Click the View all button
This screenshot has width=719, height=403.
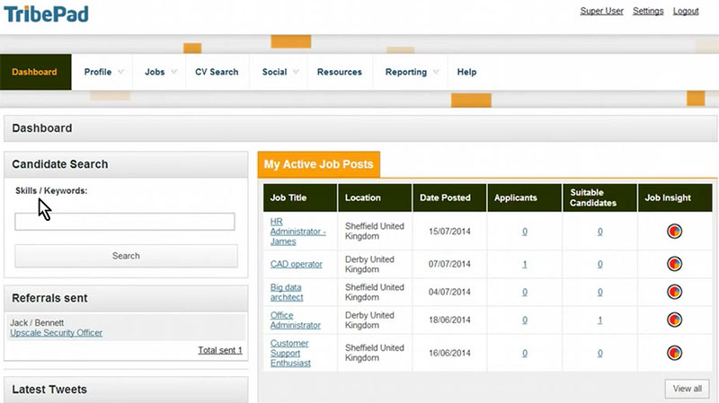tap(688, 389)
